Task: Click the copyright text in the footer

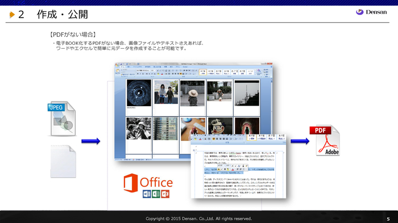Action: 199,218
